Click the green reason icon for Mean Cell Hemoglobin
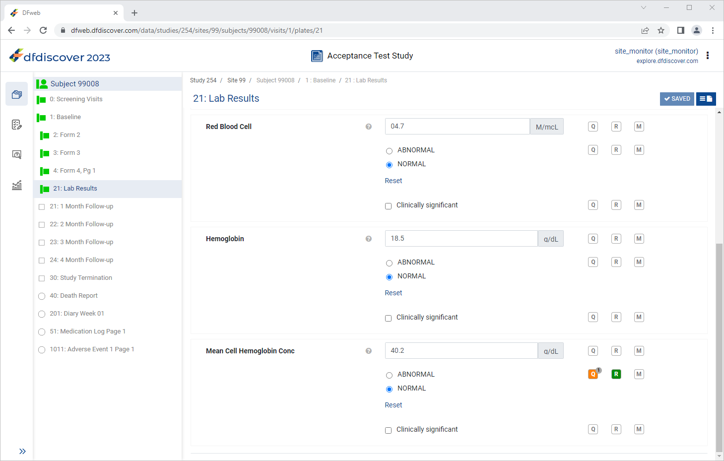The image size is (724, 461). coord(616,374)
